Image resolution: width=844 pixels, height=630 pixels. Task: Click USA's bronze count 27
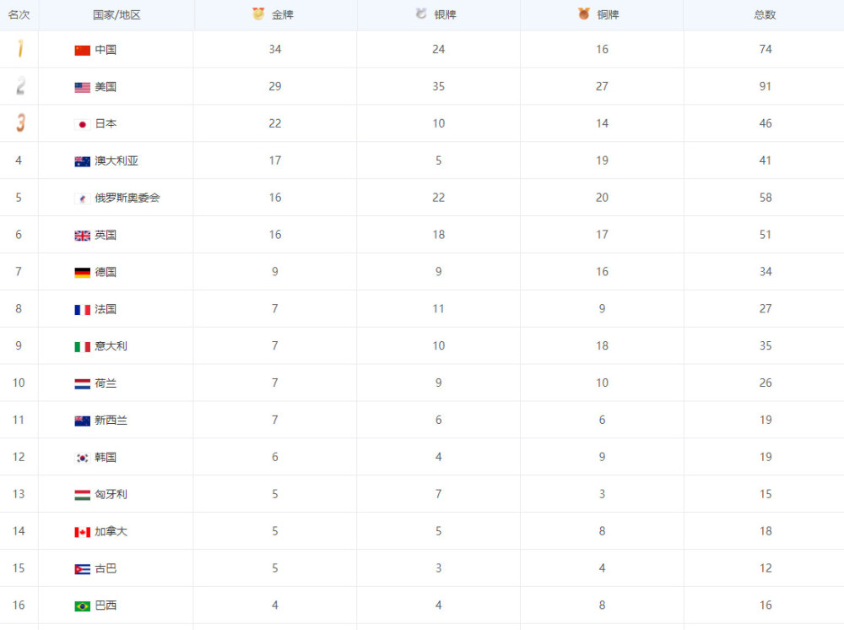click(x=603, y=86)
